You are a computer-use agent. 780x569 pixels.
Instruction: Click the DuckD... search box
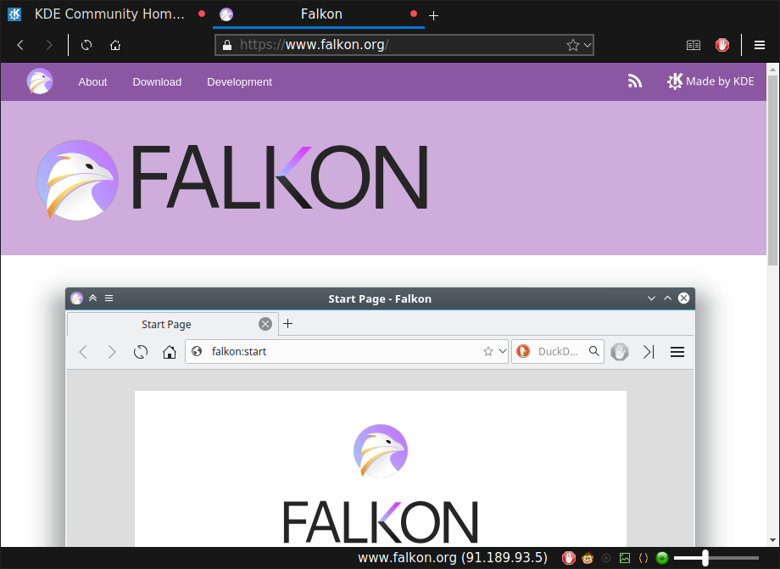click(x=559, y=352)
